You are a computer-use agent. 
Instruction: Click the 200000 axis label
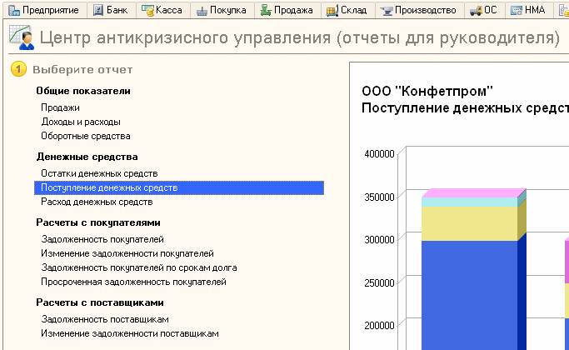[x=379, y=326]
